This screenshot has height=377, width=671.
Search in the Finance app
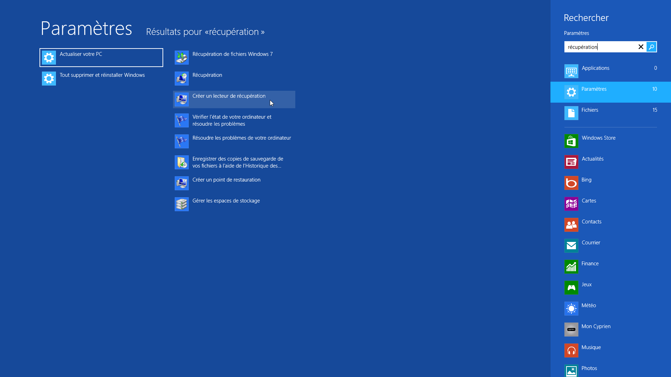(x=611, y=267)
